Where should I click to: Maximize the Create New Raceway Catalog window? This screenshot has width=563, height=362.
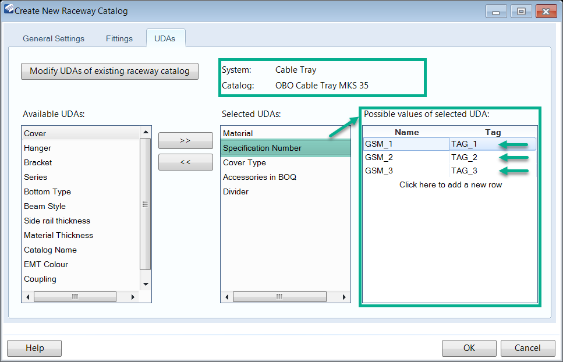point(521,12)
